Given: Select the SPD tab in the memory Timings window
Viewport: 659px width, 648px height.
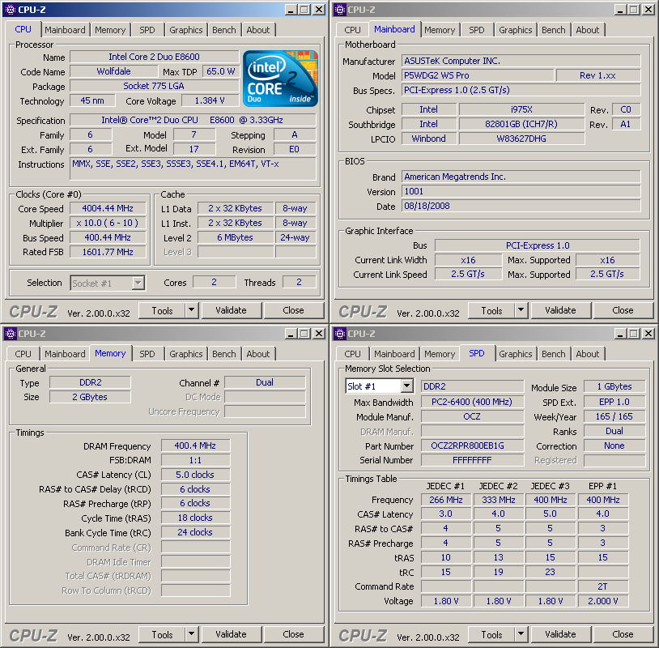Looking at the screenshot, I should 147,354.
